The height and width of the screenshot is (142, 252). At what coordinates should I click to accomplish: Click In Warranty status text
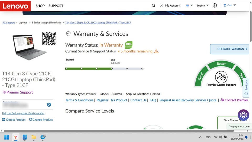[111, 45]
